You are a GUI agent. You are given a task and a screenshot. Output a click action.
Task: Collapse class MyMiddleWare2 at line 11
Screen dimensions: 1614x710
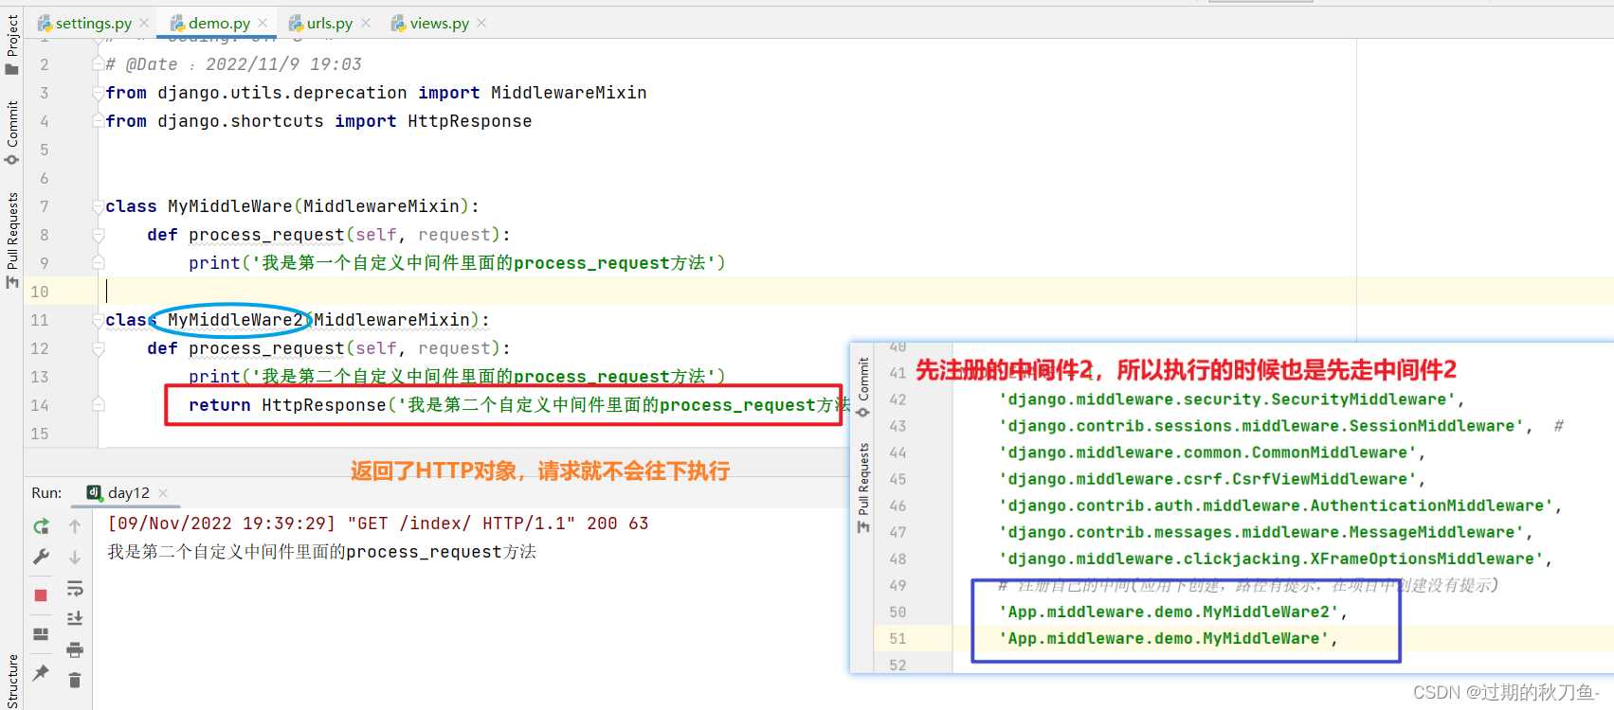click(98, 320)
